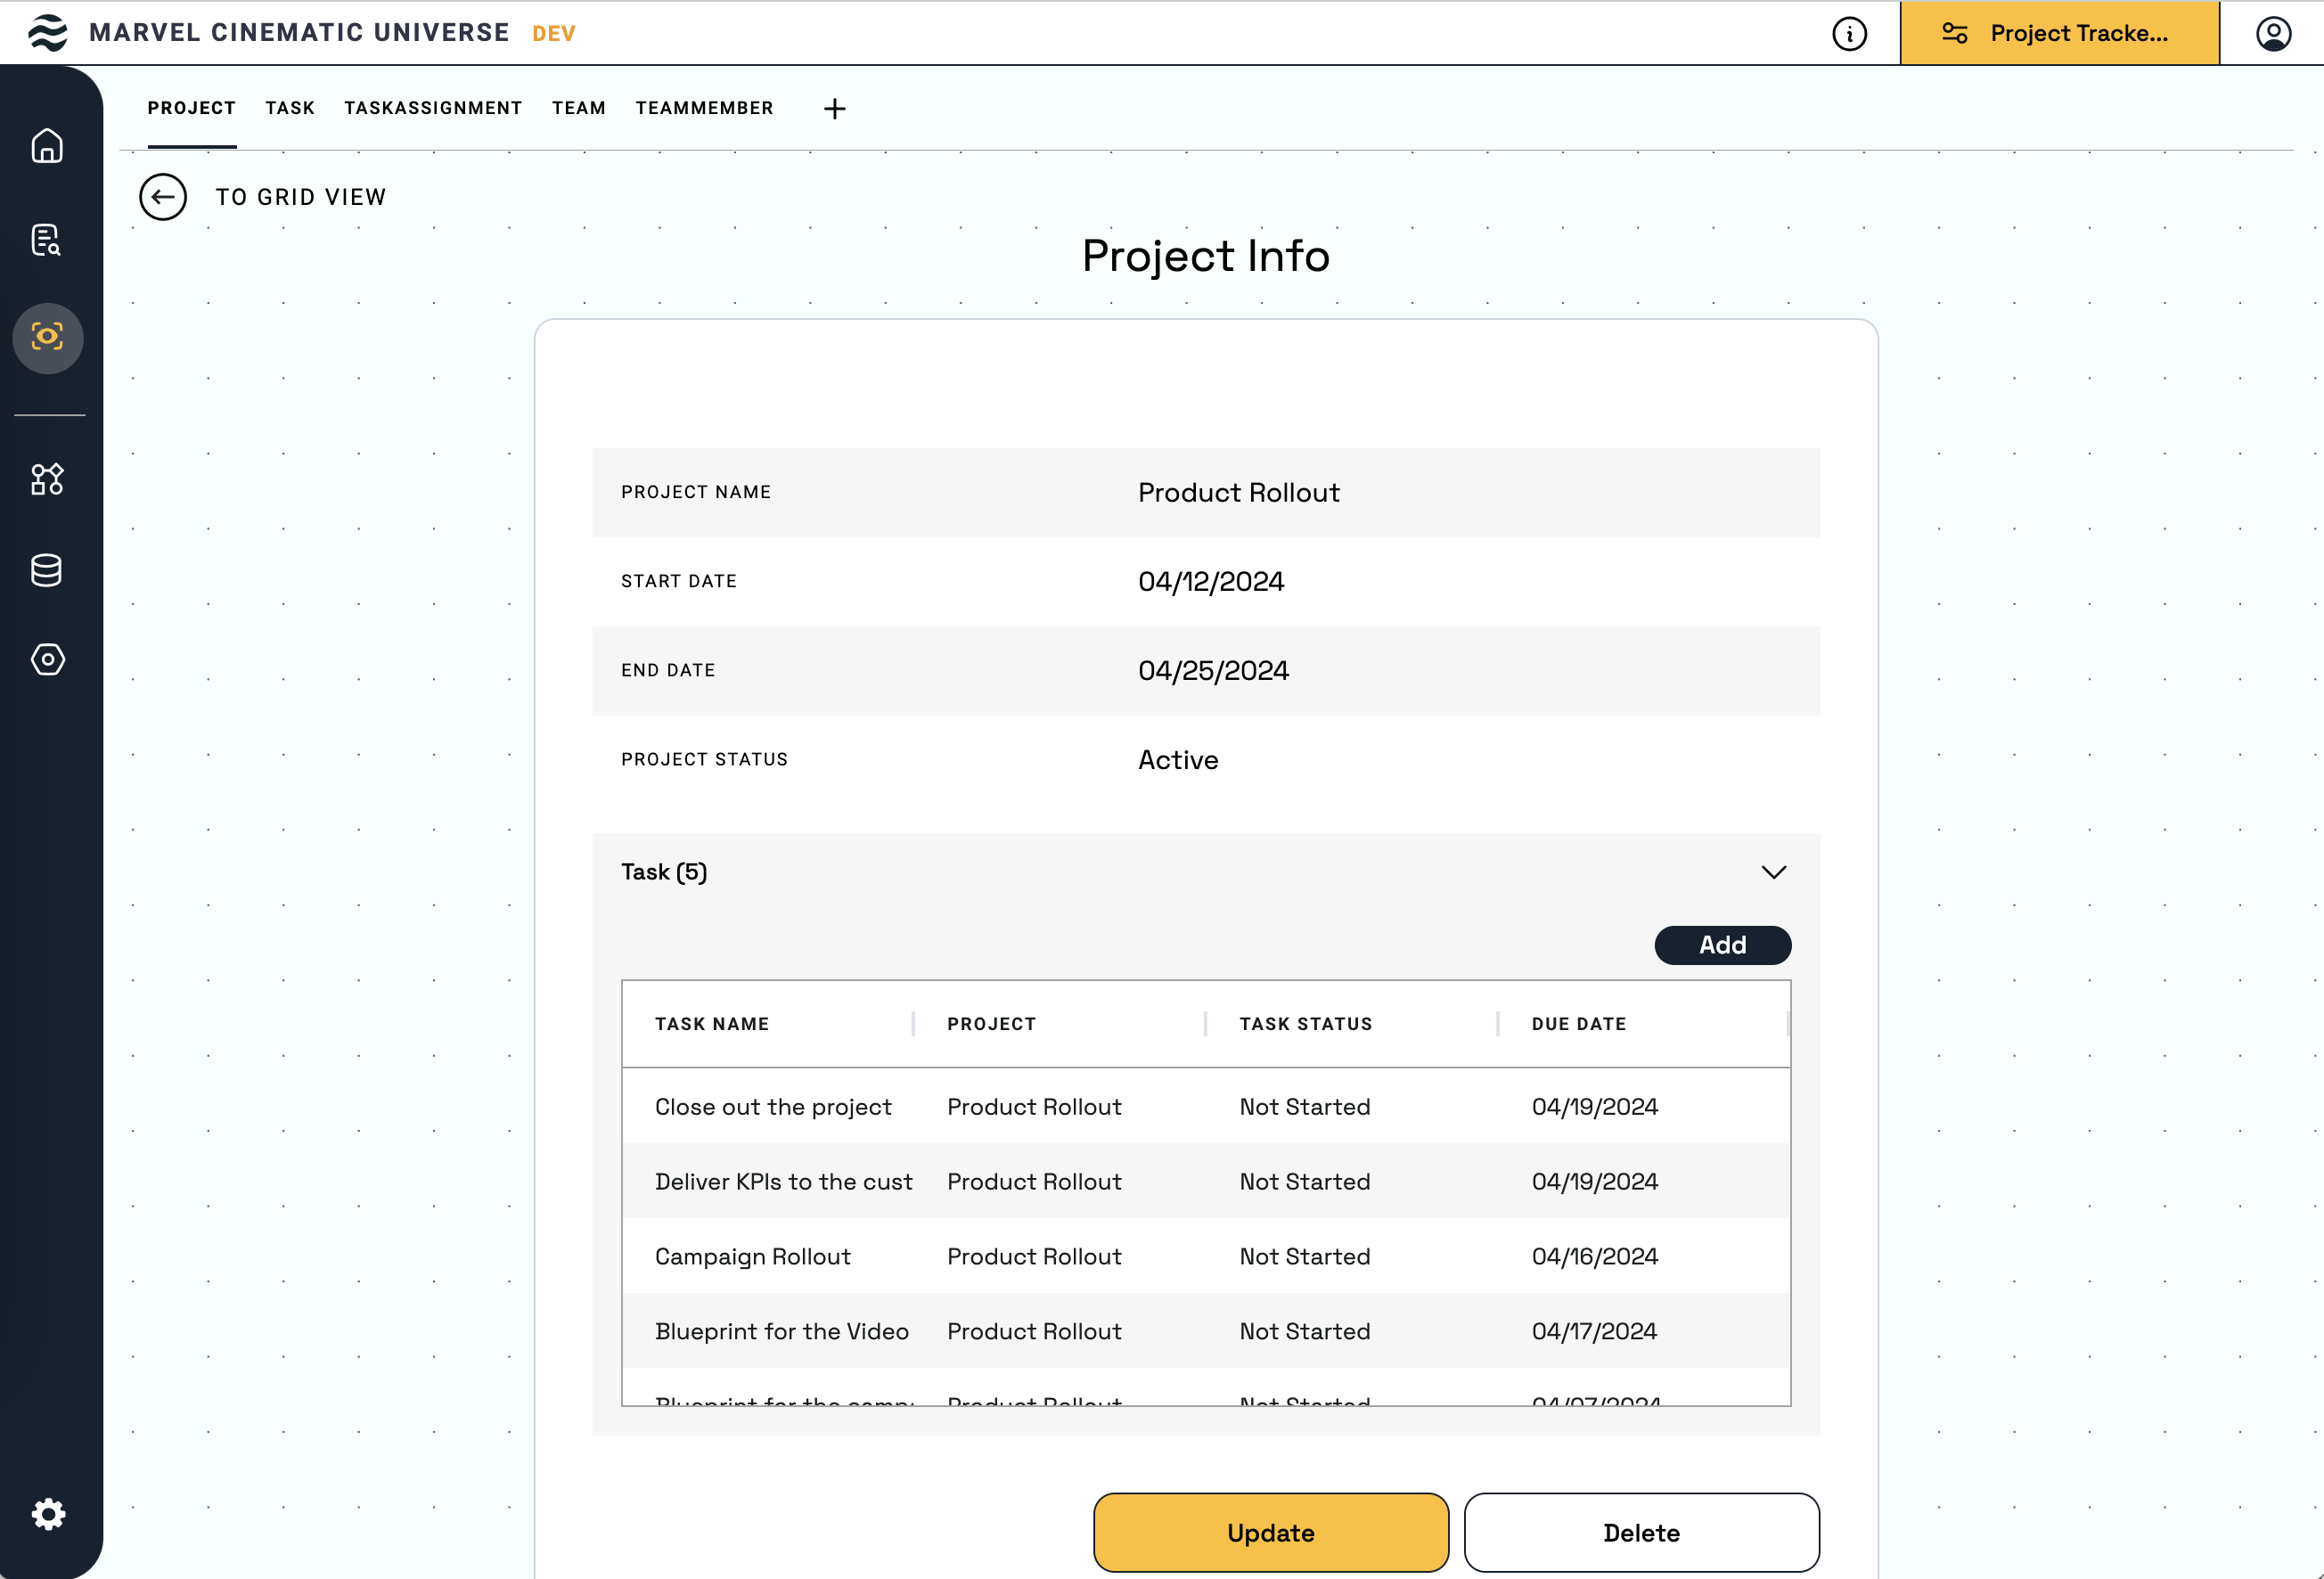
Task: Click the hexagon nut sidebar icon
Action: pos(47,659)
